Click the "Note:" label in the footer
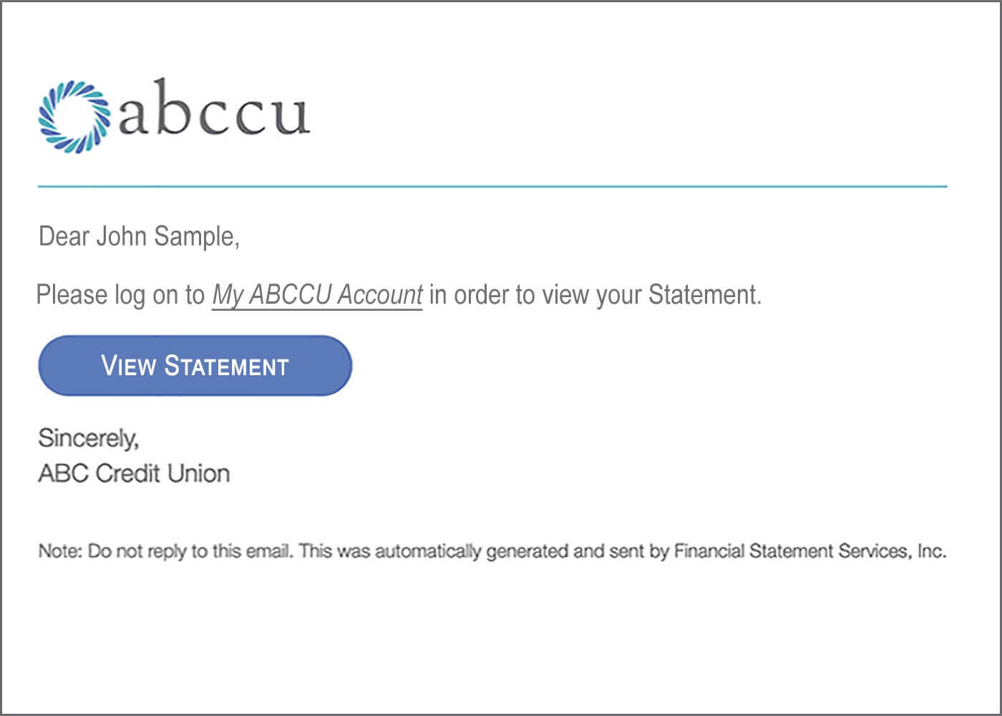 tap(61, 551)
